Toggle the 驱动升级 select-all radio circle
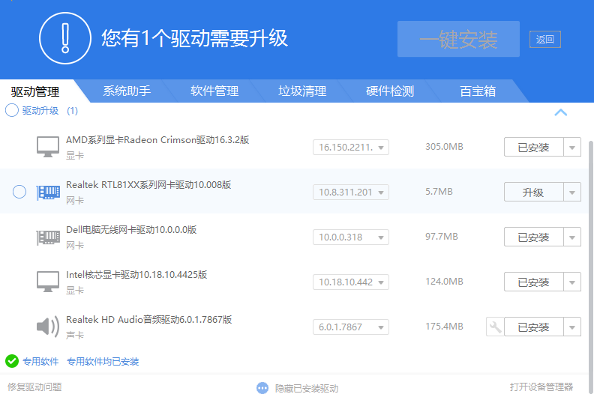 (x=12, y=111)
